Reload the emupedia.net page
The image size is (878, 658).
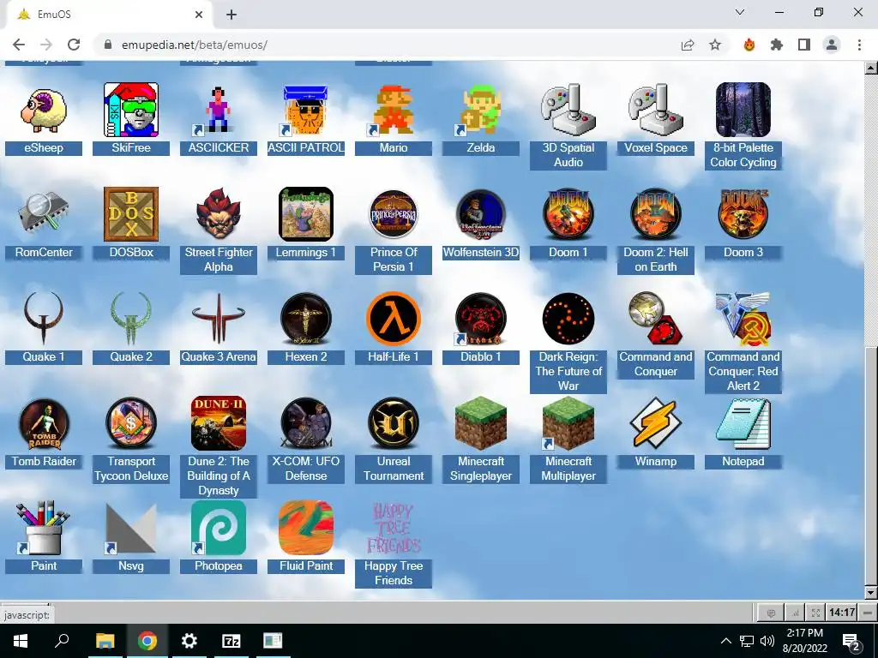tap(74, 45)
